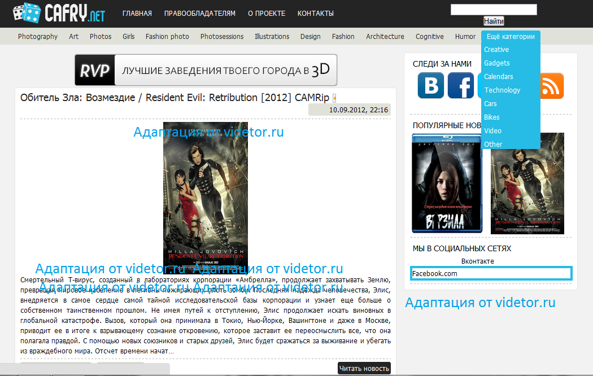Open Resident Evil thumbnail in popular news
The height and width of the screenshot is (376, 593).
[527, 183]
